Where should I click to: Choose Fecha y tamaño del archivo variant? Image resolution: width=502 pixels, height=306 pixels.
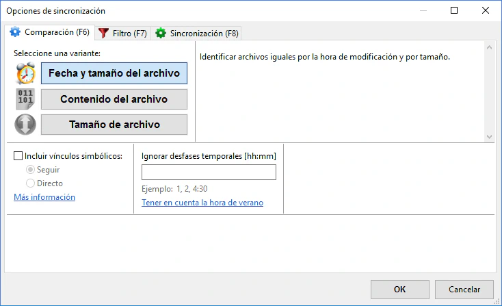coord(114,73)
